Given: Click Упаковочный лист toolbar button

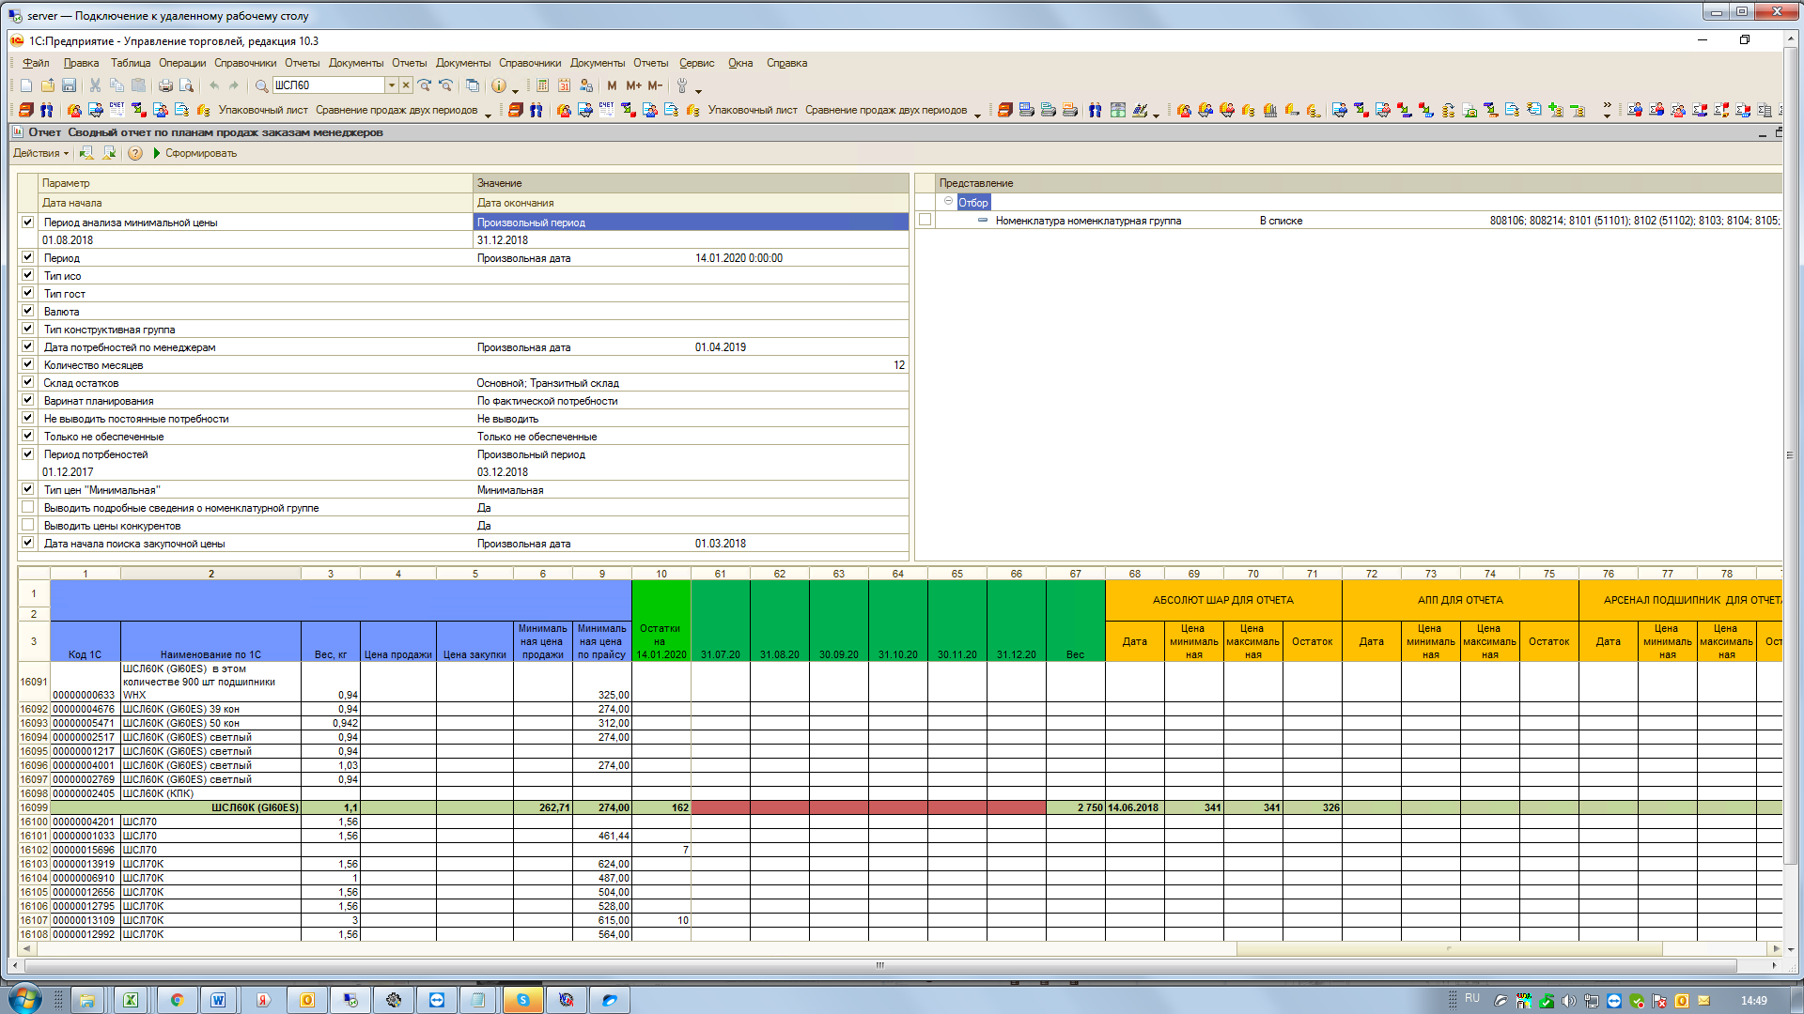Looking at the screenshot, I should (x=262, y=110).
